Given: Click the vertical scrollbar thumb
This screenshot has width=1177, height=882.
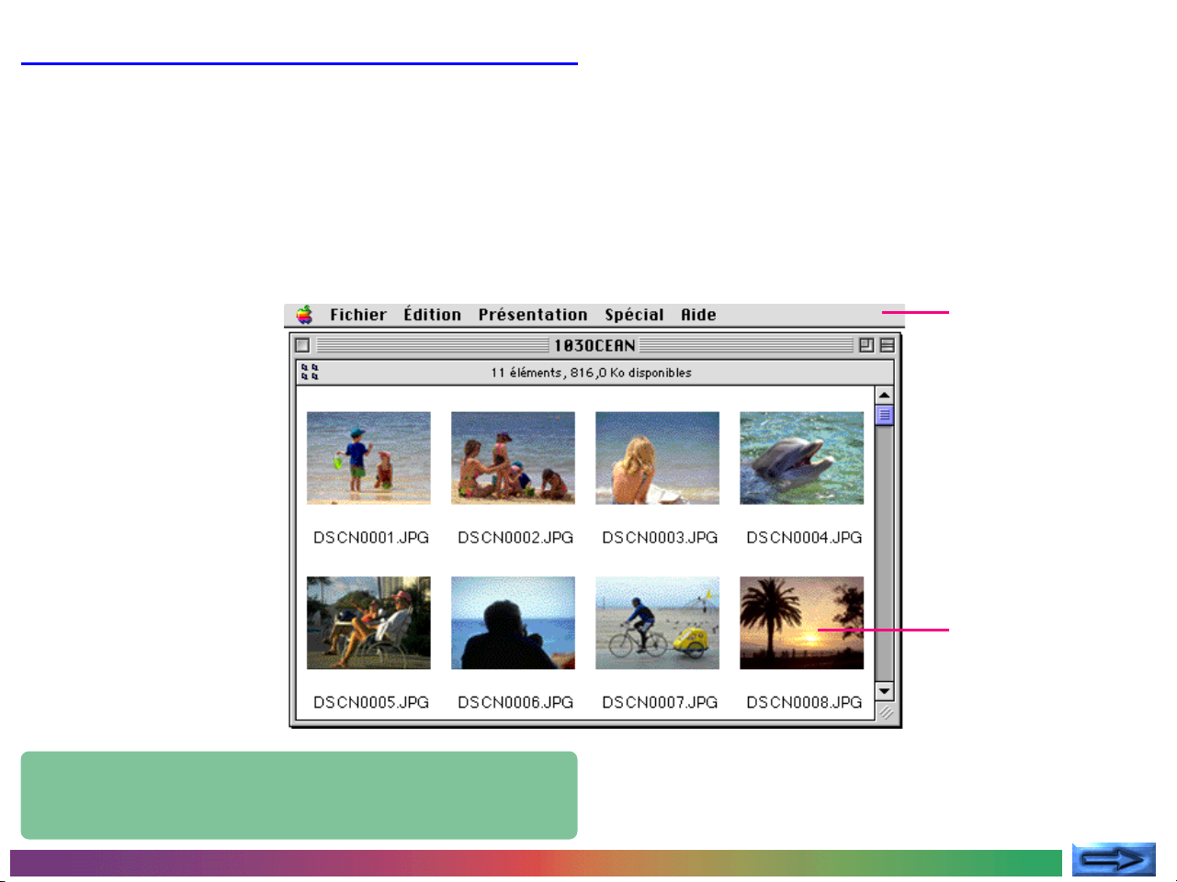Looking at the screenshot, I should [x=884, y=416].
